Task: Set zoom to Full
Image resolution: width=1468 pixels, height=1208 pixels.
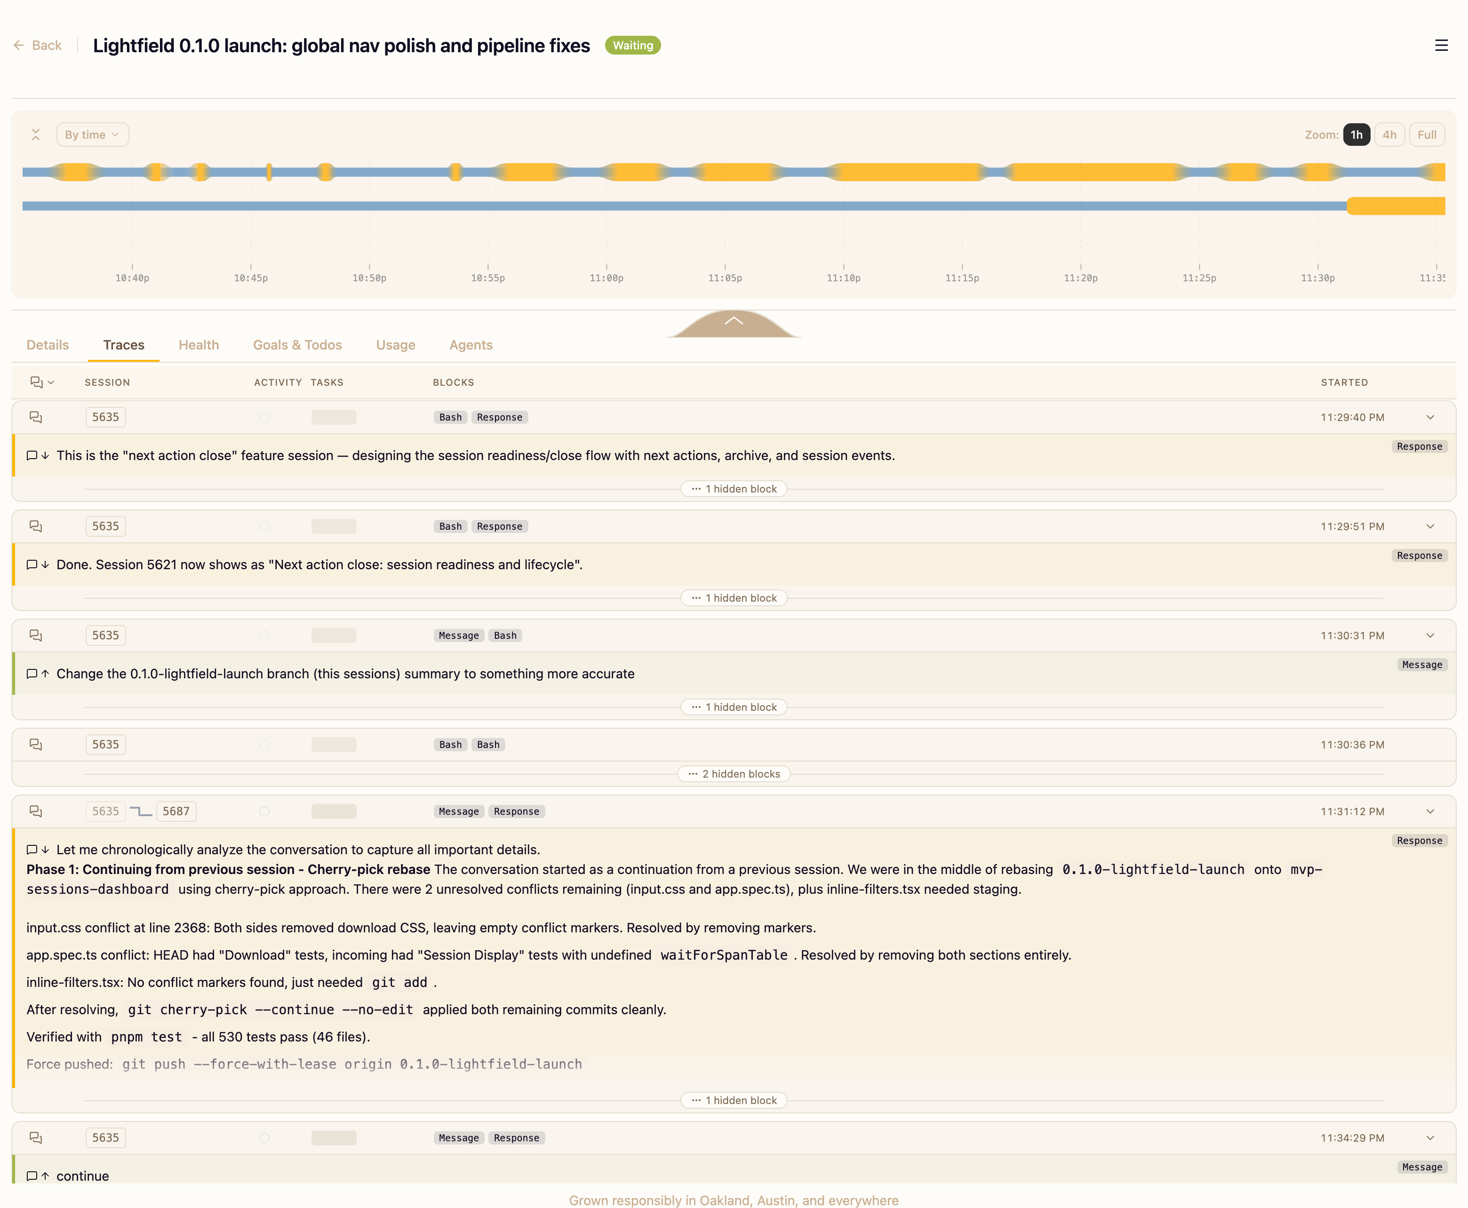Action: coord(1426,134)
